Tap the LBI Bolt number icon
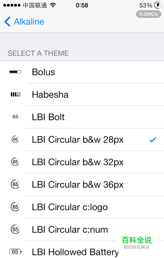The image size is (164, 258). click(15, 117)
